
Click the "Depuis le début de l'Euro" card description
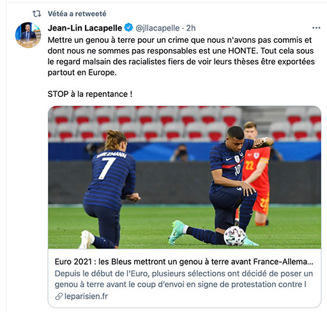184,279
